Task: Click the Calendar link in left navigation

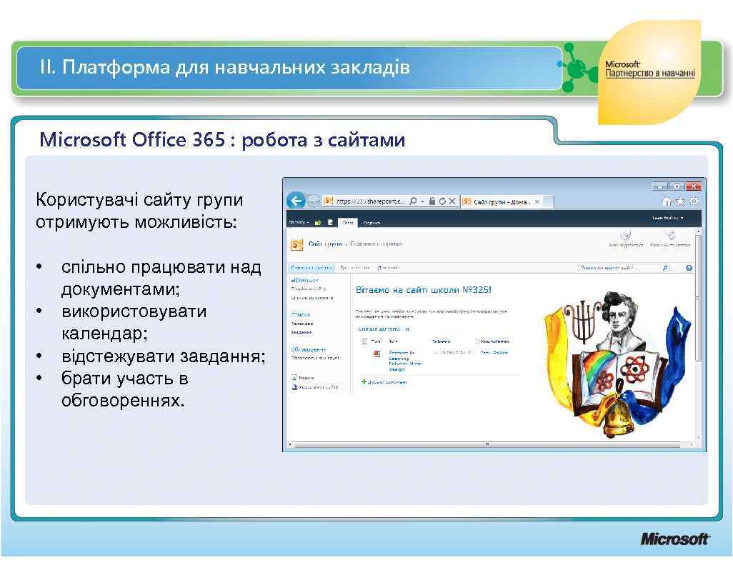Action: pos(302,324)
